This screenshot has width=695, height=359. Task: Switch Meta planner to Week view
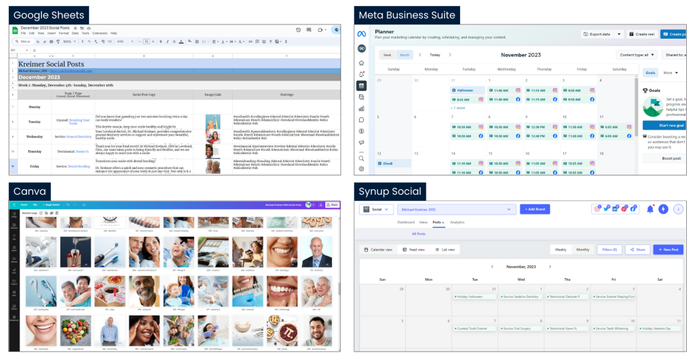[388, 55]
